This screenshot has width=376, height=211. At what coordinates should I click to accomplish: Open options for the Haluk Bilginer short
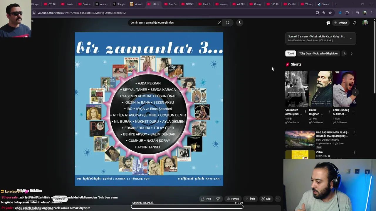pos(329,112)
